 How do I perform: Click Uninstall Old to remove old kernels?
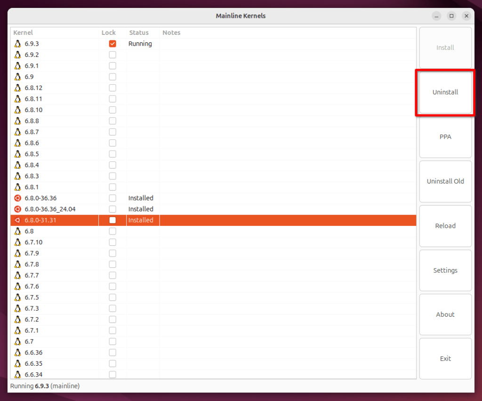445,181
